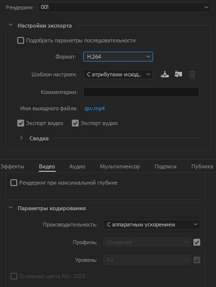This screenshot has height=287, width=216.
Task: Open the Рендеринг 001 dropdown
Action: pyautogui.click(x=124, y=7)
